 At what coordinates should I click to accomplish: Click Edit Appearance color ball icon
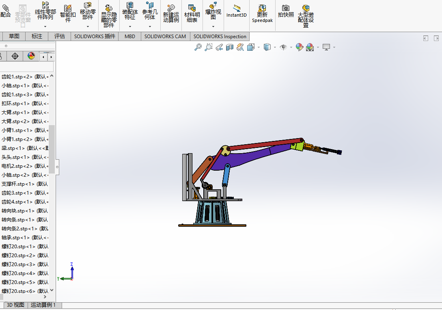[x=300, y=47]
